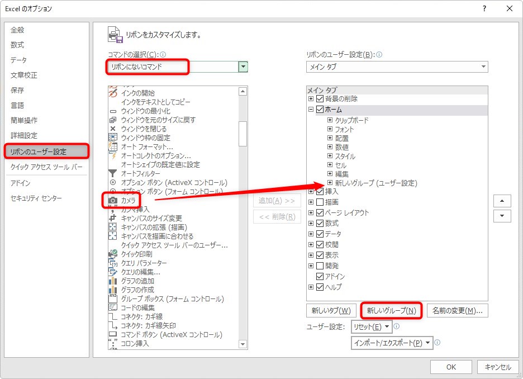
Task: Click the 新しいグループ button
Action: pyautogui.click(x=391, y=310)
